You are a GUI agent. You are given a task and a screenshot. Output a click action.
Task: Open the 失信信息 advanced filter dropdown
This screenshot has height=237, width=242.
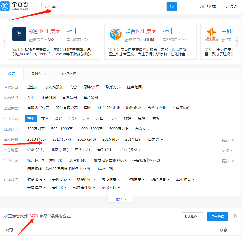click(36, 187)
